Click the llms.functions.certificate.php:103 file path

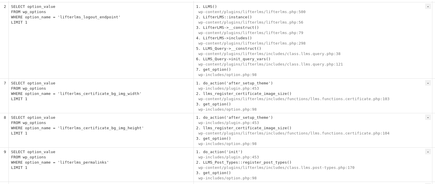294,99
